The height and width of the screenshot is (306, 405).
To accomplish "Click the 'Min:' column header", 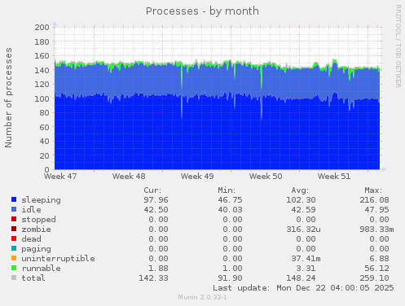I will (x=227, y=190).
